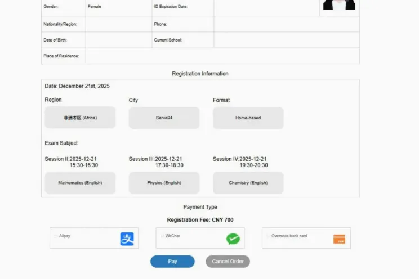
Task: Click the 'Payment Type' heading
Action: [x=200, y=207]
